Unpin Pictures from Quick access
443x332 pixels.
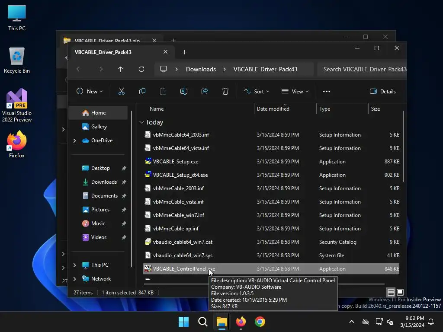tap(124, 210)
